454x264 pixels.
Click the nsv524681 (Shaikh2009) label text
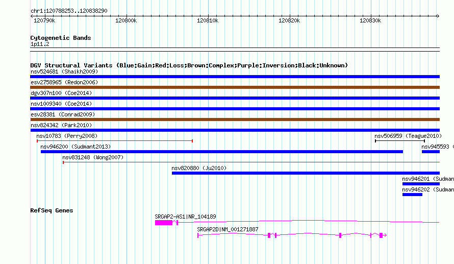[x=64, y=71]
